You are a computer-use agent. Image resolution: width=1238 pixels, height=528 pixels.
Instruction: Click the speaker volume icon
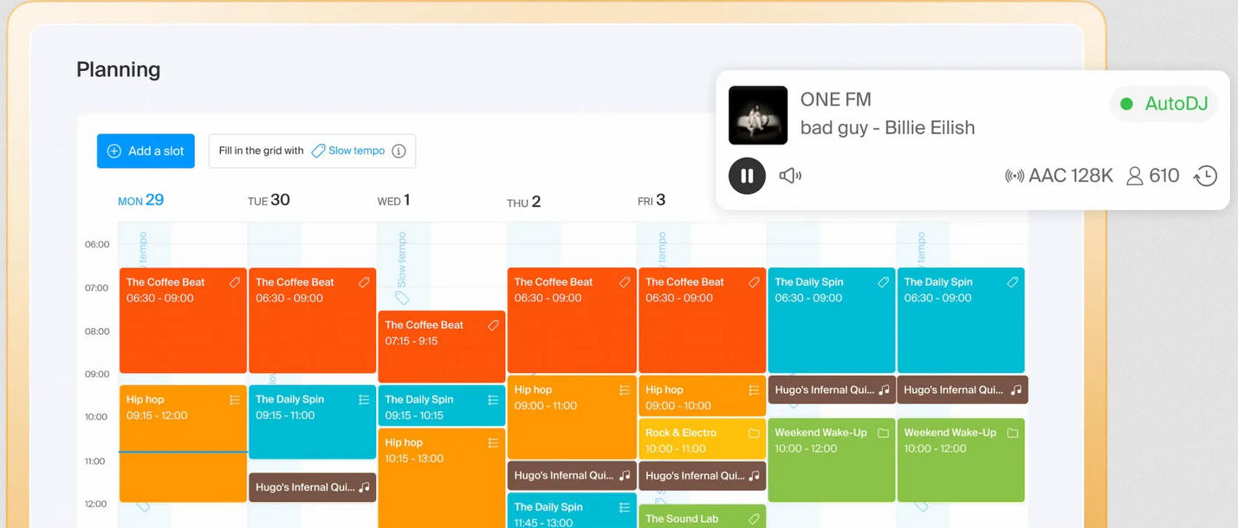click(789, 176)
